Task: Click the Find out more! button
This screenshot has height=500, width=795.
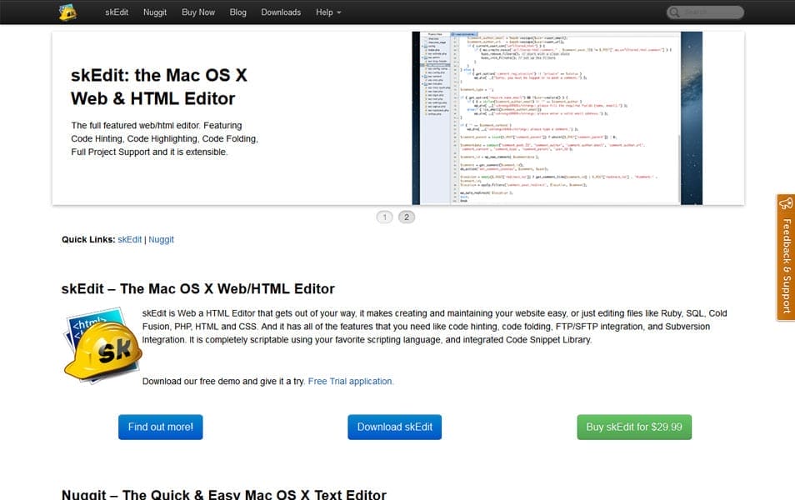Action: click(x=160, y=427)
